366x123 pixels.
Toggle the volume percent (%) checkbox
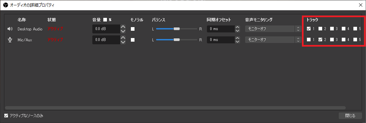pyautogui.click(x=105, y=20)
